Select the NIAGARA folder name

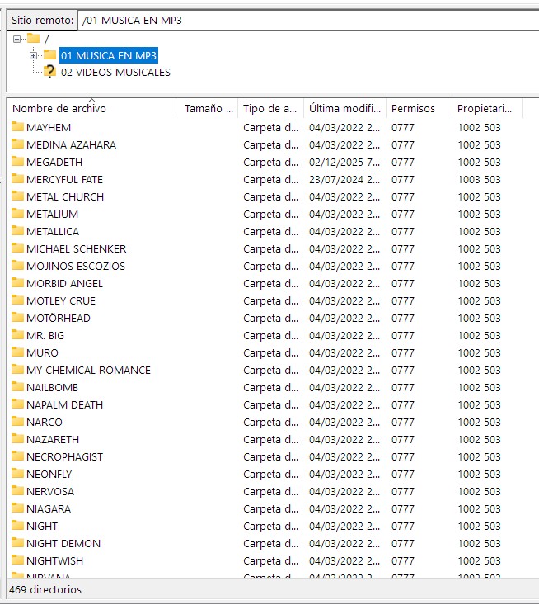(49, 509)
